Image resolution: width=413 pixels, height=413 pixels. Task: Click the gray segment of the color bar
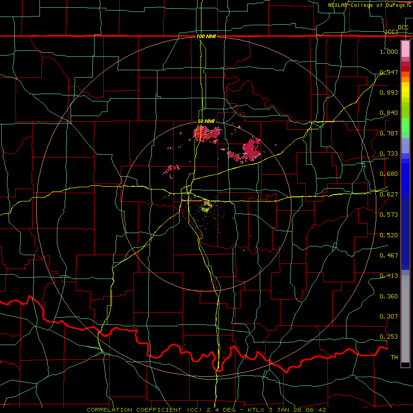point(405,319)
